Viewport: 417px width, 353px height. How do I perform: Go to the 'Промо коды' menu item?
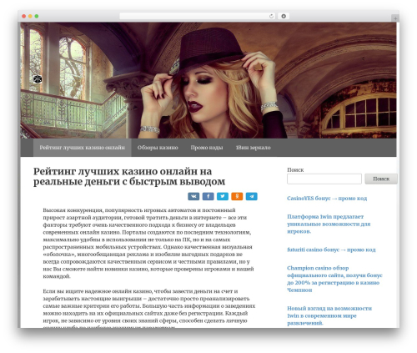click(x=207, y=148)
